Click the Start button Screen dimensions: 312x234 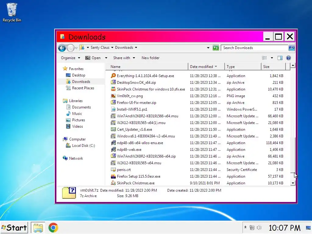(x=14, y=228)
